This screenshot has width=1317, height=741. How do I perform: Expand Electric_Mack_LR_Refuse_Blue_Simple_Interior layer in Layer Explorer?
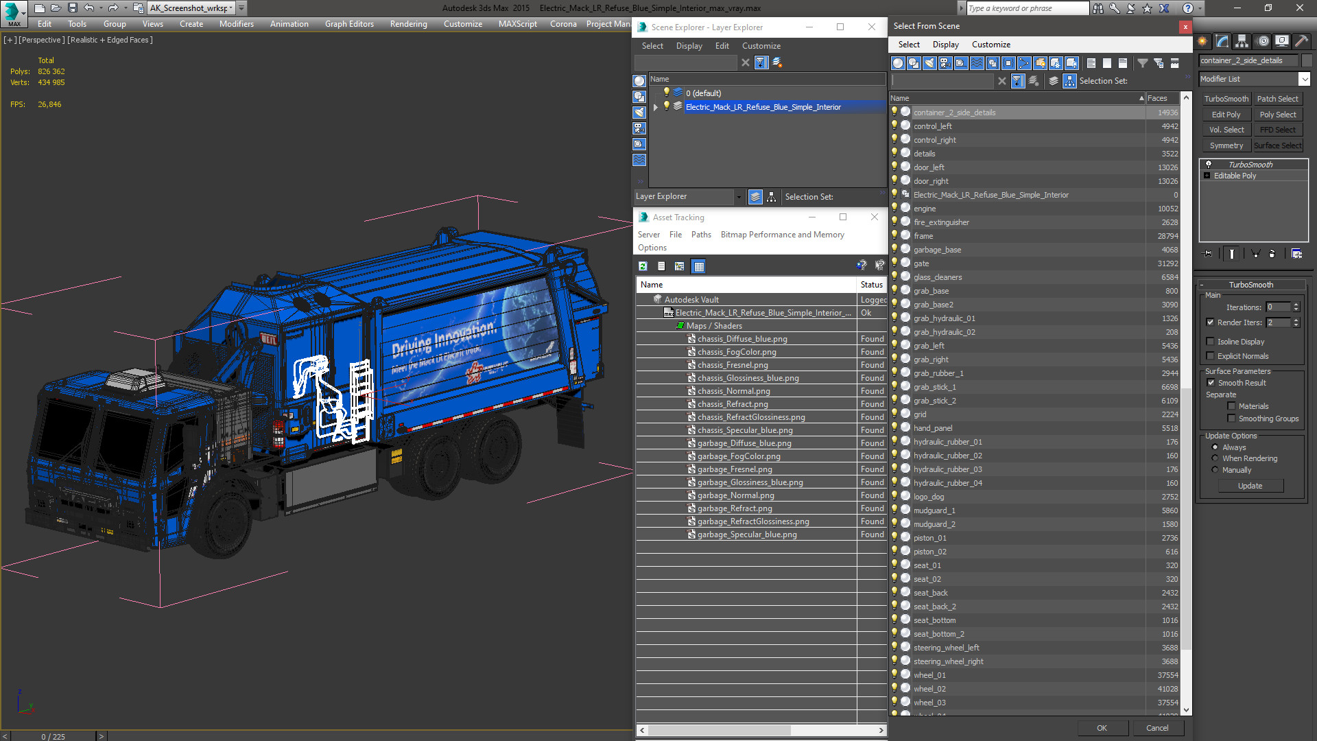click(x=656, y=107)
